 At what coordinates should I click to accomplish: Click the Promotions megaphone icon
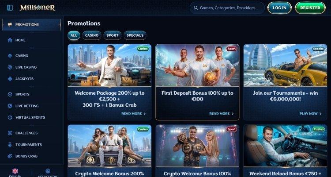pos(10,25)
